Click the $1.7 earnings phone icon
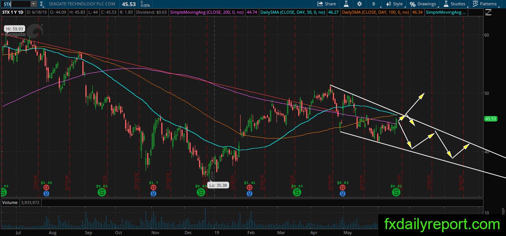Viewport: 506px width, 236px height. click(x=153, y=188)
